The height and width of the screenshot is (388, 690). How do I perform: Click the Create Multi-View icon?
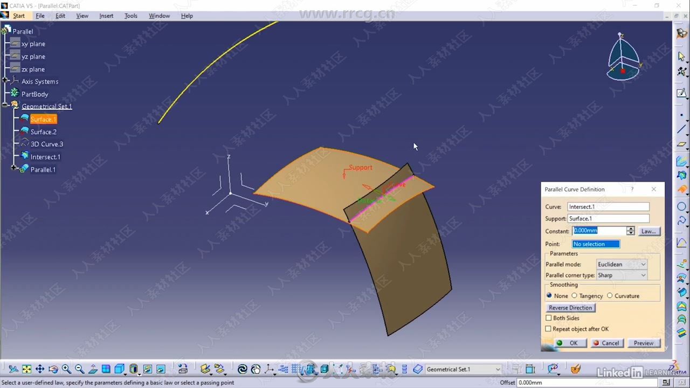(106, 369)
